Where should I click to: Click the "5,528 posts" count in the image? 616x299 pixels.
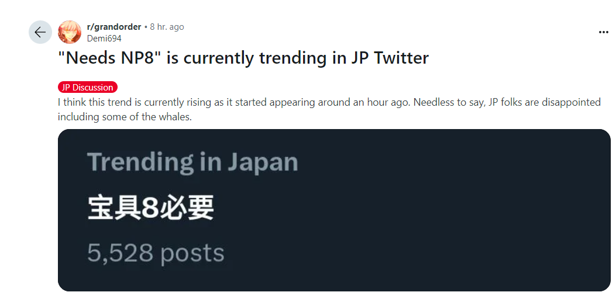(156, 253)
